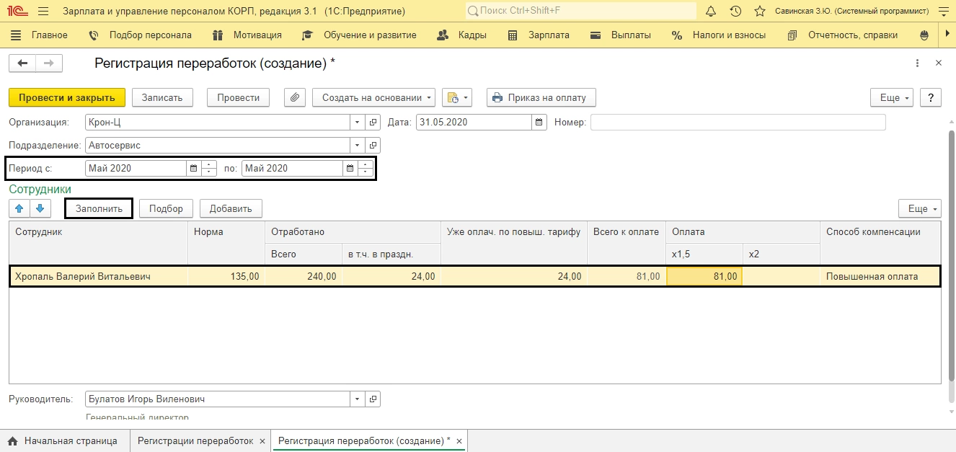The height and width of the screenshot is (452, 956).
Task: Click the Записать button
Action: coord(162,97)
